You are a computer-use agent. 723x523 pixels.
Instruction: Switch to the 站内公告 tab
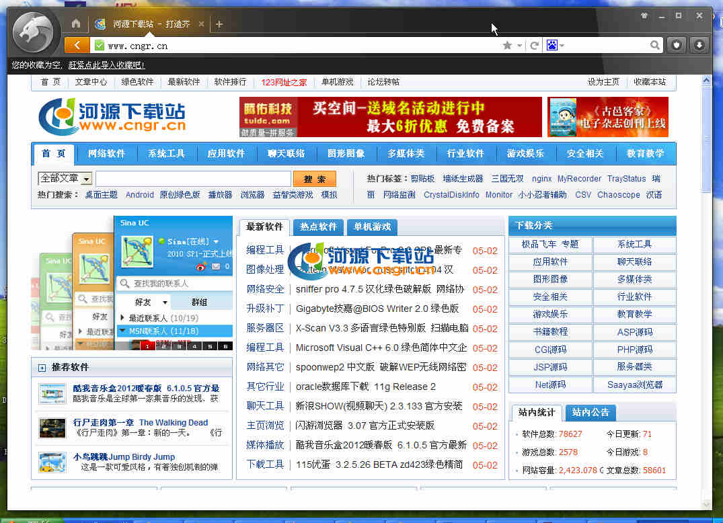[x=591, y=413]
